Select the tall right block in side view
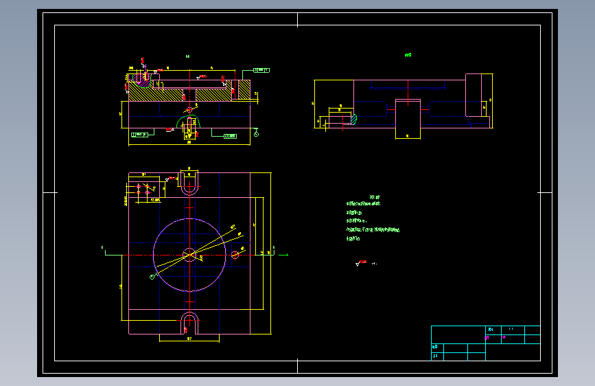 (474, 95)
